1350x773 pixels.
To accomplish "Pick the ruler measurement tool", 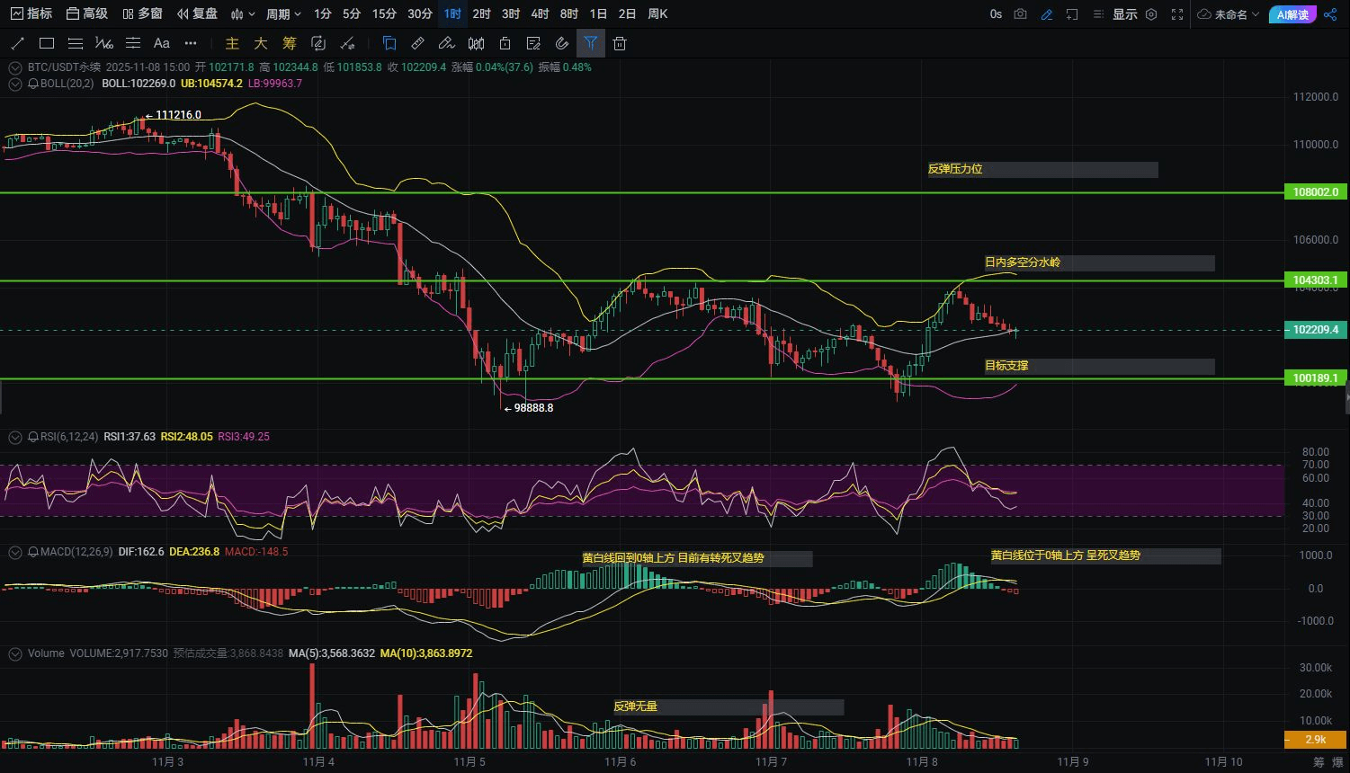I will pos(417,43).
